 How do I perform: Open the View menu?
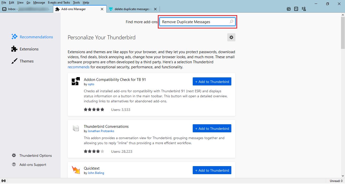point(20,2)
